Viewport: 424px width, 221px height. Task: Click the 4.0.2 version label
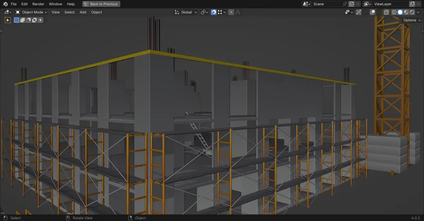click(x=416, y=218)
